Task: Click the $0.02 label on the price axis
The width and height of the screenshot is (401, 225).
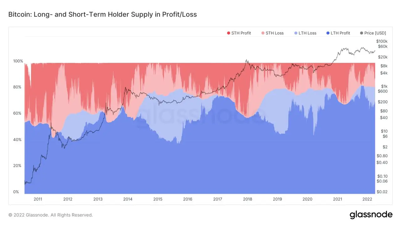Action: click(382, 192)
